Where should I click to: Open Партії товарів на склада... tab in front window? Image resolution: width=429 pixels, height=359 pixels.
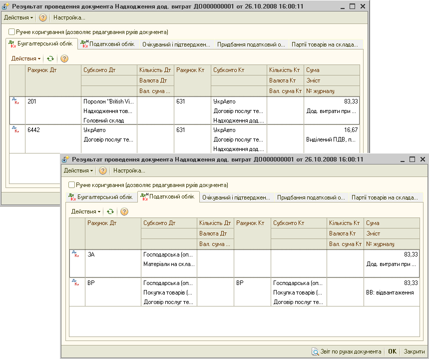(385, 197)
